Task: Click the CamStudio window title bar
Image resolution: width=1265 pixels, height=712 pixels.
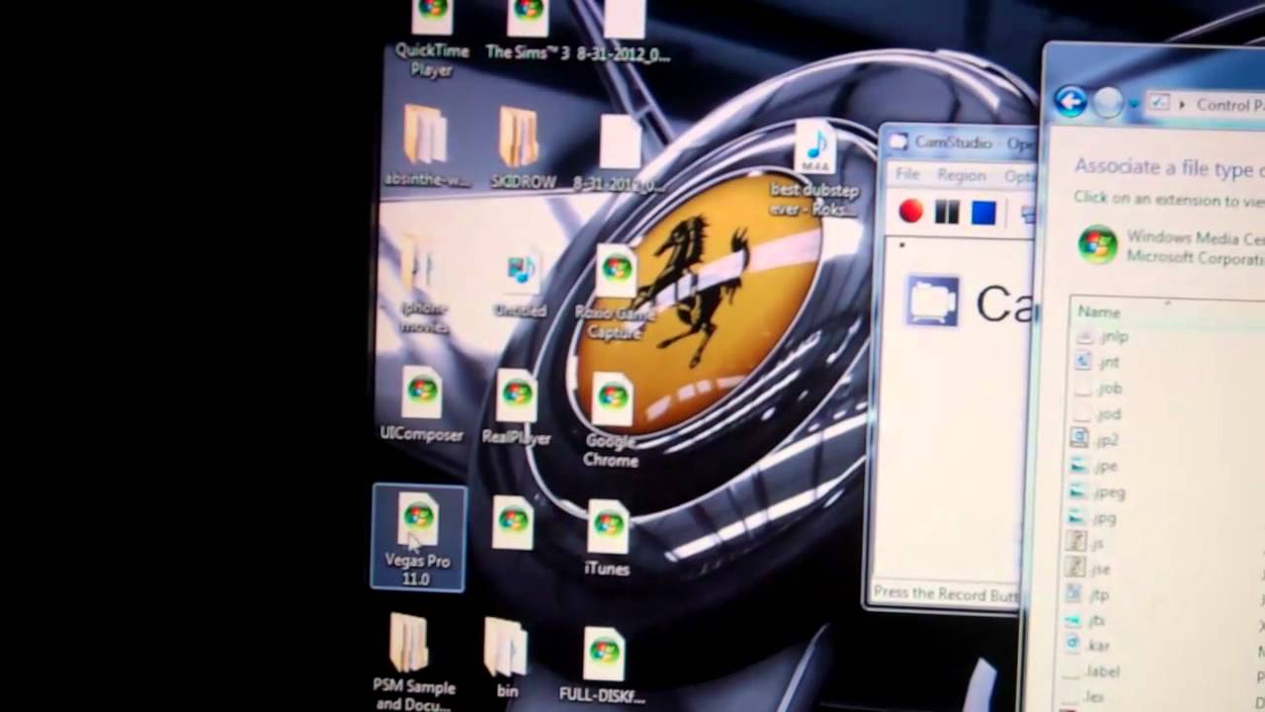Action: point(959,142)
